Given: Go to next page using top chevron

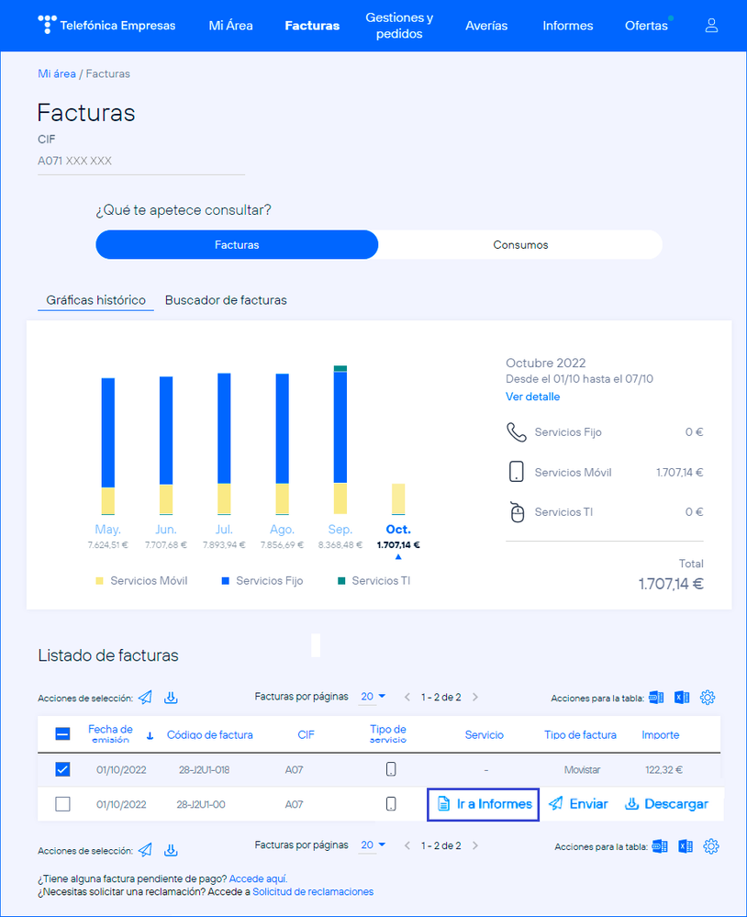Looking at the screenshot, I should [474, 697].
